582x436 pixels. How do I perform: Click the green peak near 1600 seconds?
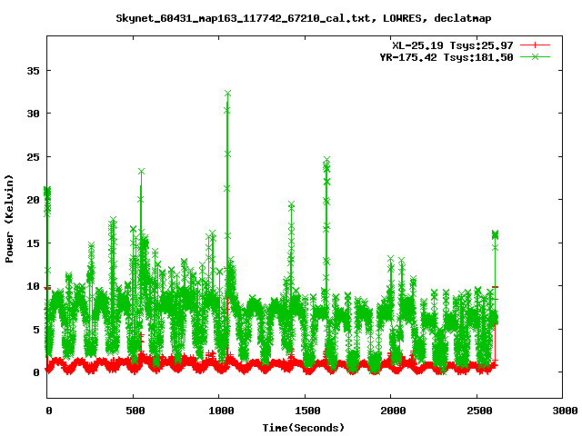coord(326,160)
